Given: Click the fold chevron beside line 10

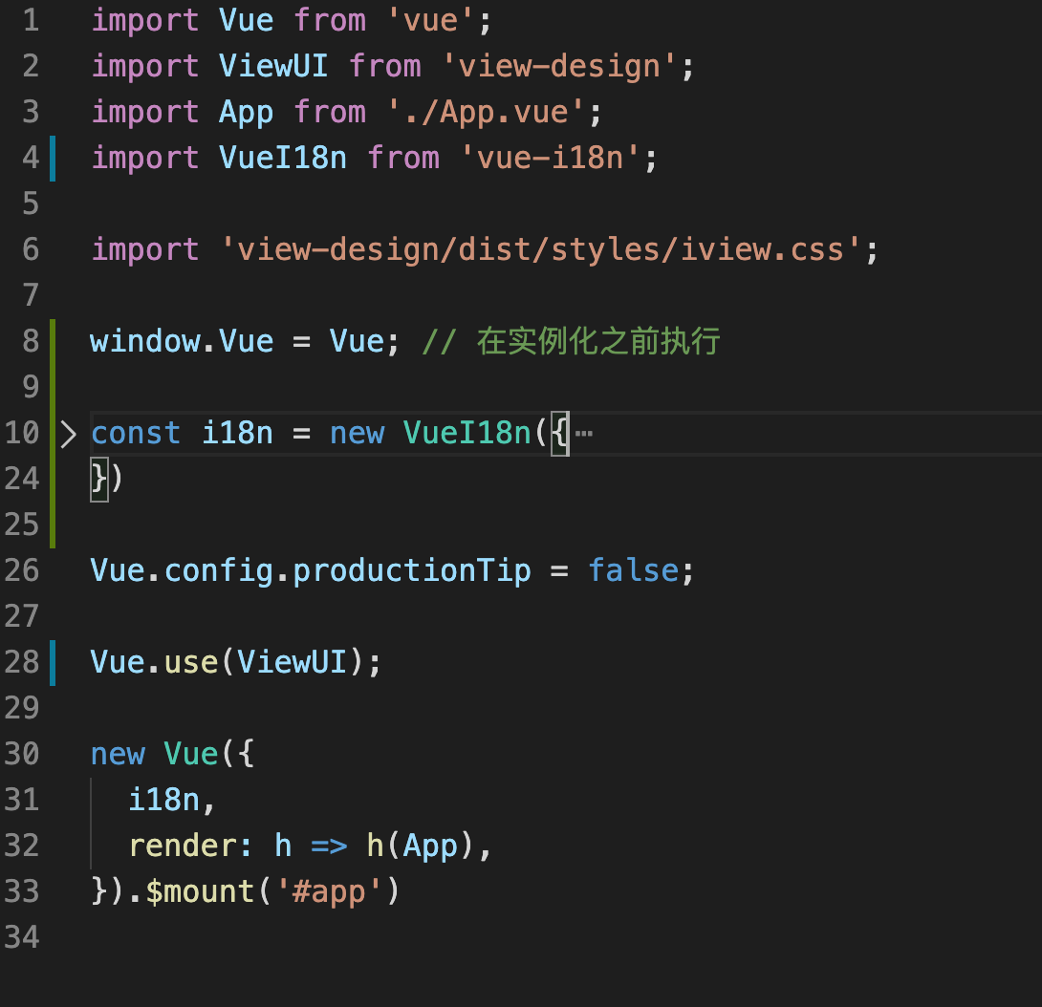Looking at the screenshot, I should 70,433.
